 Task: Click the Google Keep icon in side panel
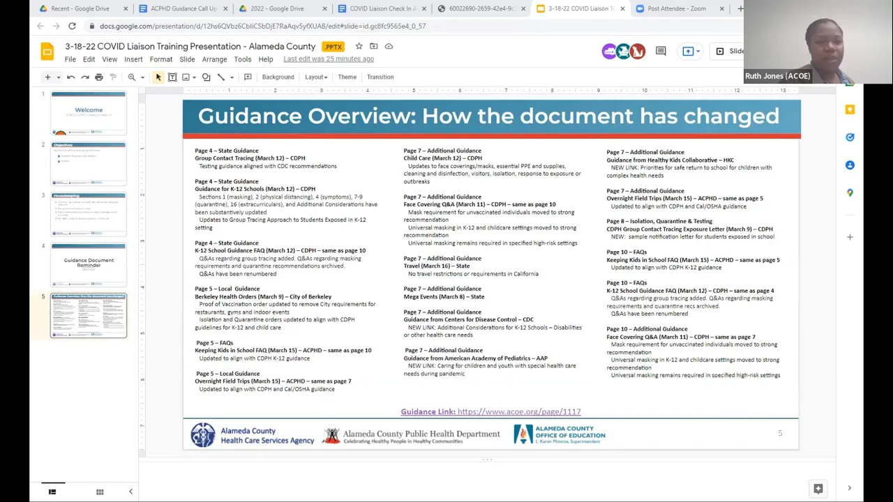(850, 109)
